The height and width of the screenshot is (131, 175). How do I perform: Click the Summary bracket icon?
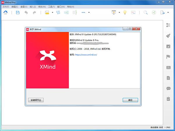(75, 13)
